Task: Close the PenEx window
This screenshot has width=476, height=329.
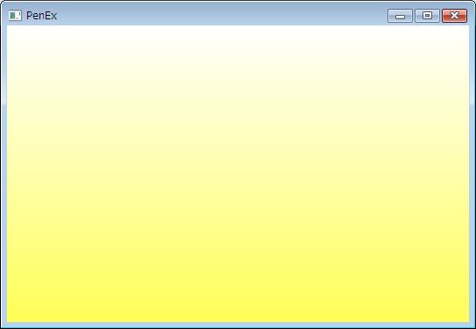Action: [x=454, y=16]
